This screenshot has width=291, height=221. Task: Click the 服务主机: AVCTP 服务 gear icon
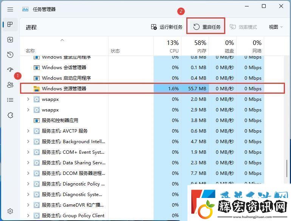pos(37,131)
